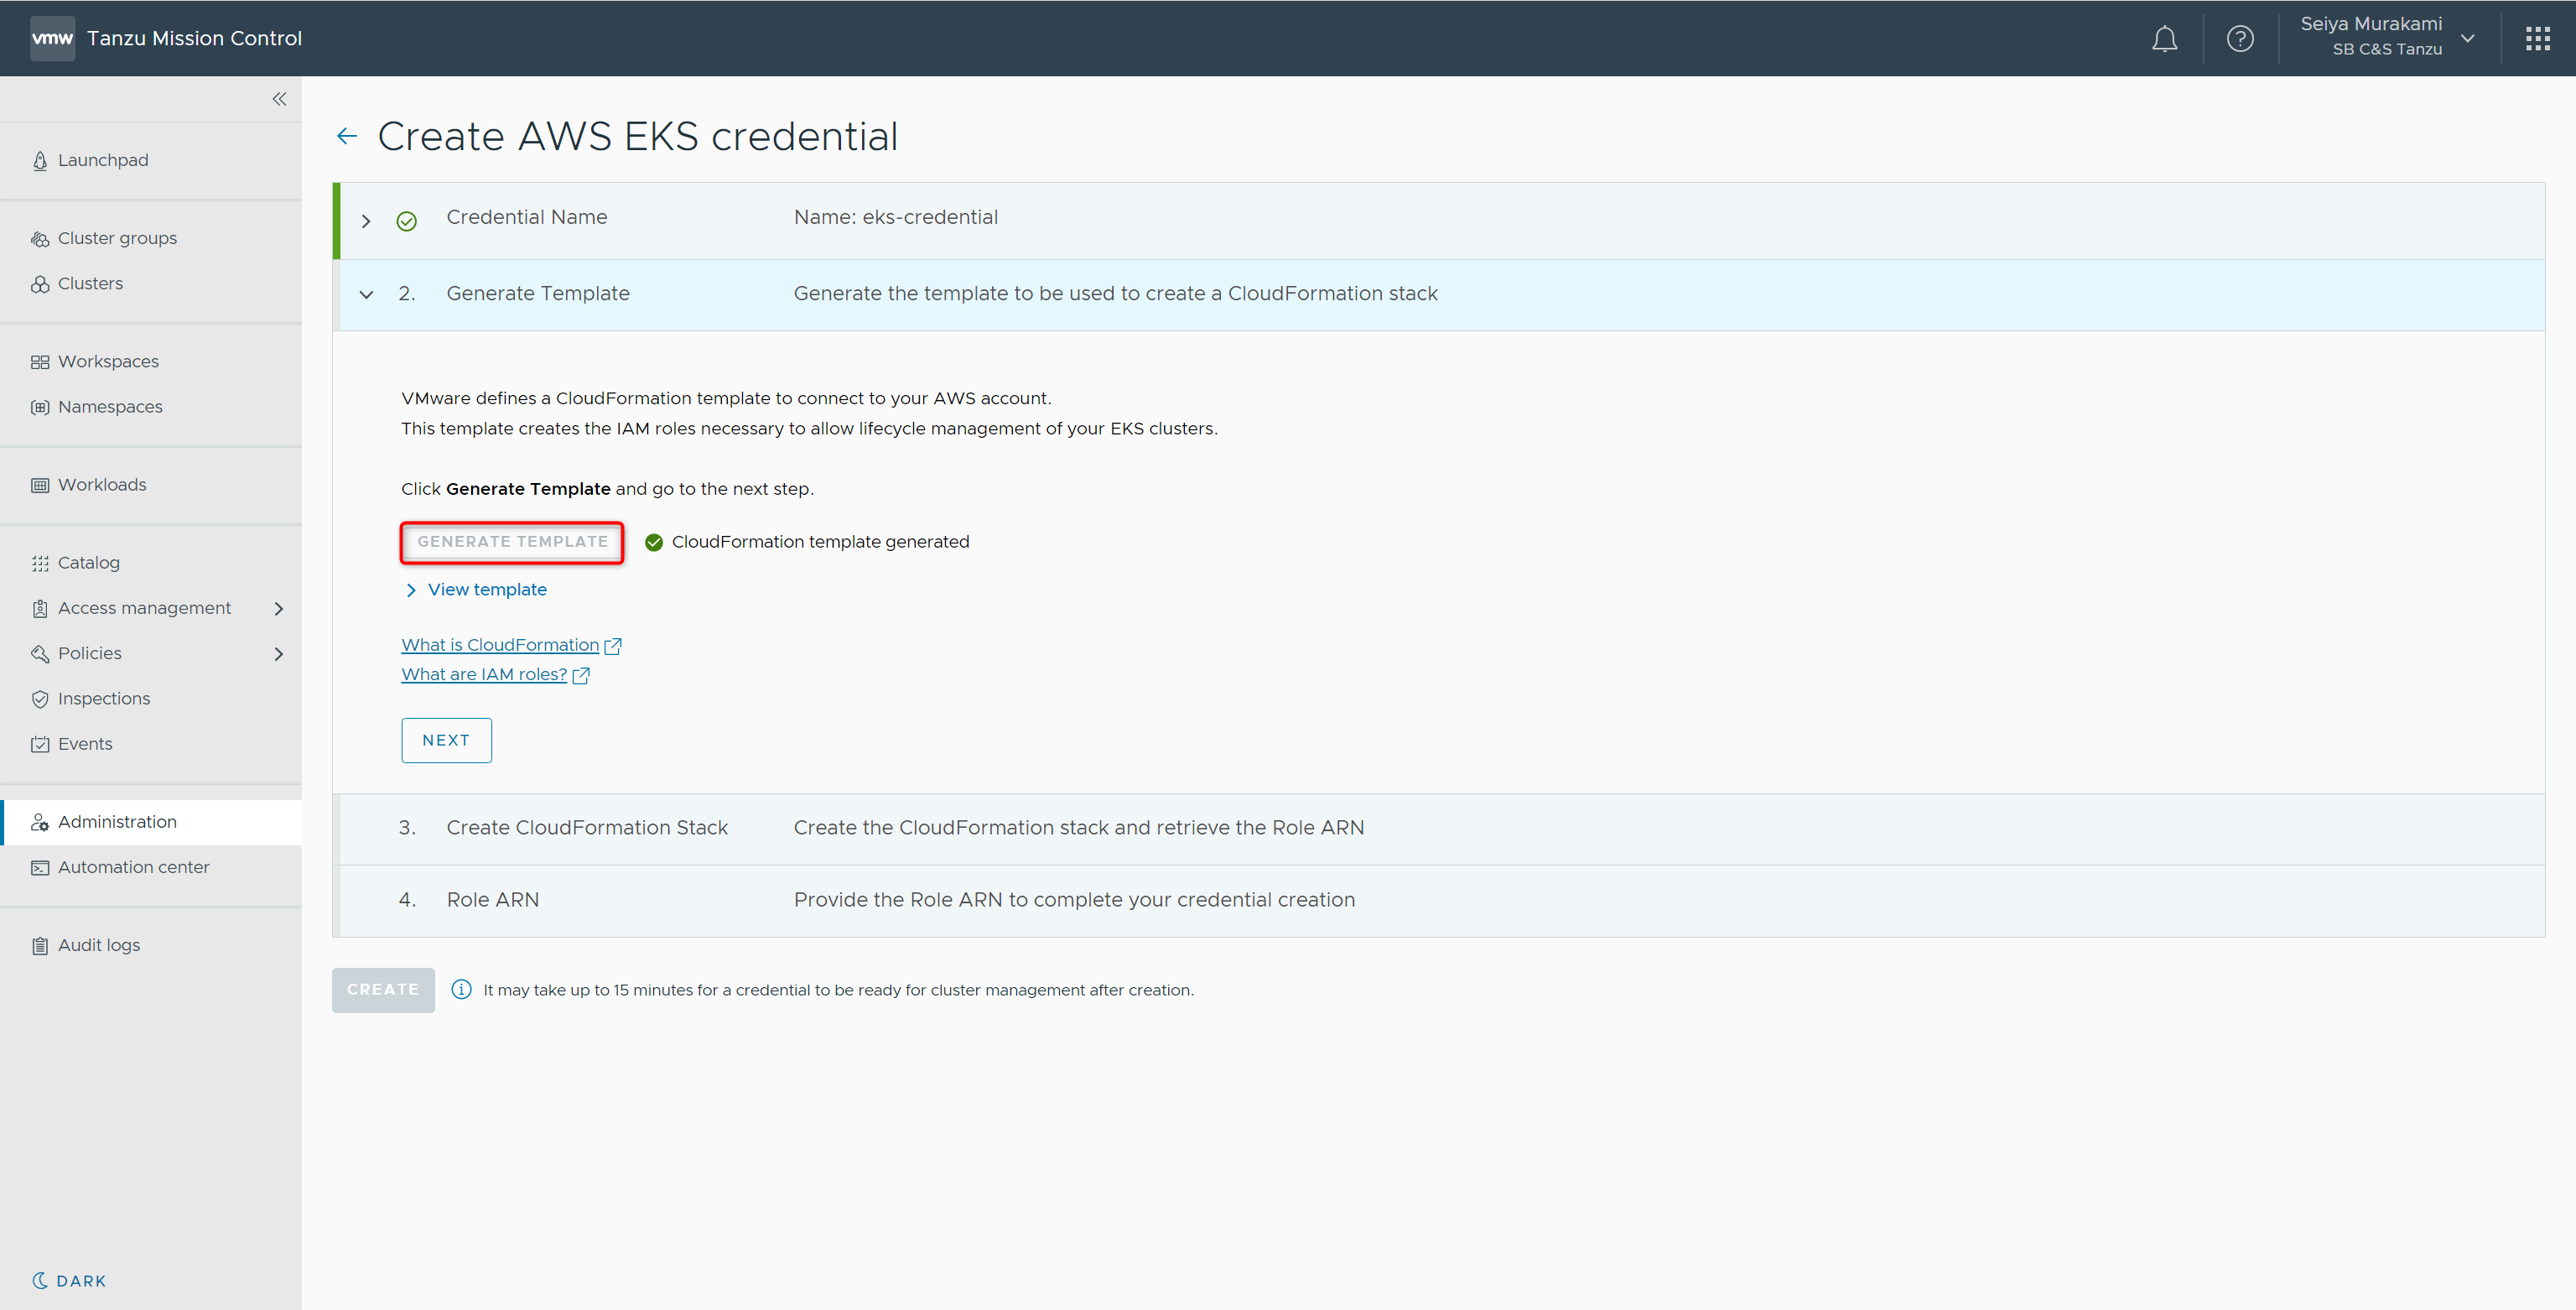The width and height of the screenshot is (2576, 1310).
Task: Expand Policies submenu arrow
Action: tap(279, 654)
